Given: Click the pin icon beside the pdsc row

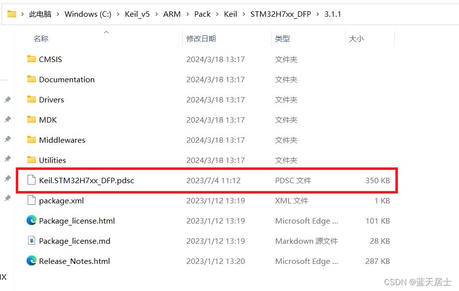Looking at the screenshot, I should click(7, 178).
